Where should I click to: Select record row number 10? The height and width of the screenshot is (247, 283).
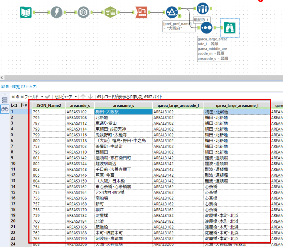tap(14, 163)
